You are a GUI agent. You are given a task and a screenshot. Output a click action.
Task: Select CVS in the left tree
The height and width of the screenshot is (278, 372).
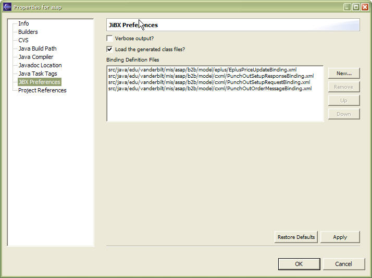[x=23, y=40]
